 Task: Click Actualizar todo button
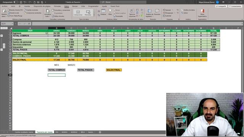tap(48, 13)
